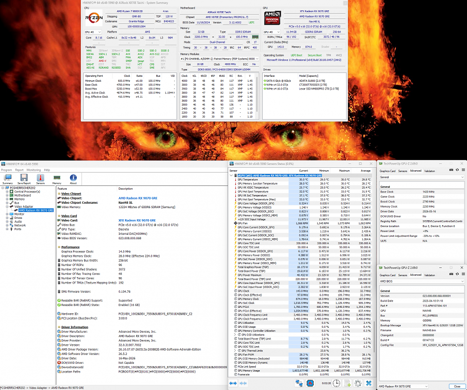Expand the Drives tree node
467x390 pixels.
pyautogui.click(x=7, y=218)
